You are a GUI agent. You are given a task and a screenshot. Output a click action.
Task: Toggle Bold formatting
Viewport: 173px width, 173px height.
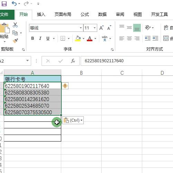pyautogui.click(x=33, y=38)
